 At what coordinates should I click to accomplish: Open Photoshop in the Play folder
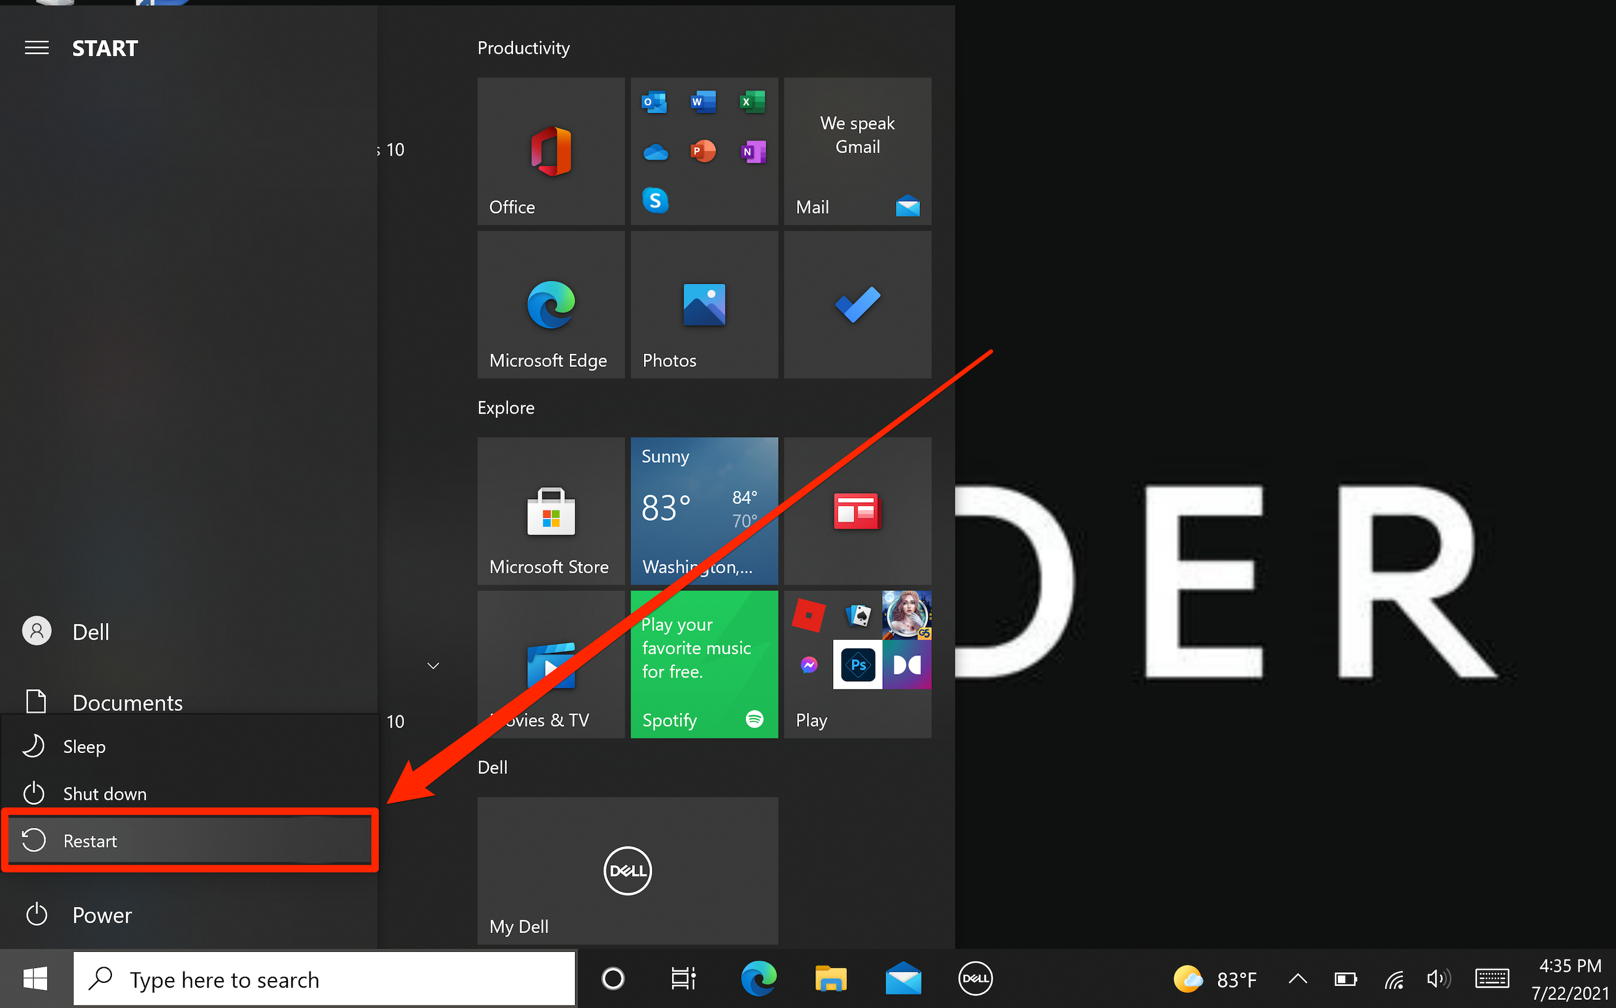click(858, 664)
